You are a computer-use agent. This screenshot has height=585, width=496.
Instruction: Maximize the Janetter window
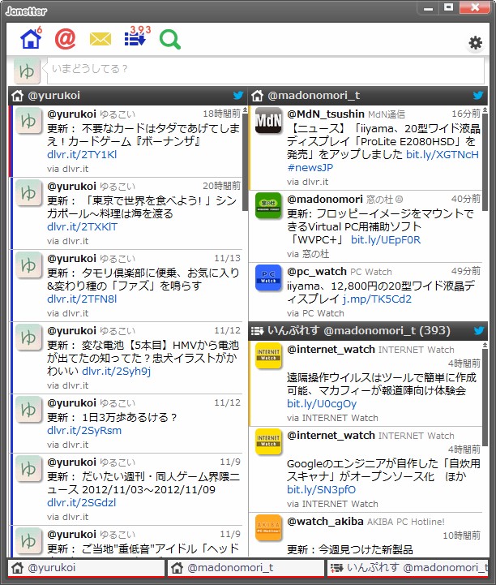click(x=449, y=7)
